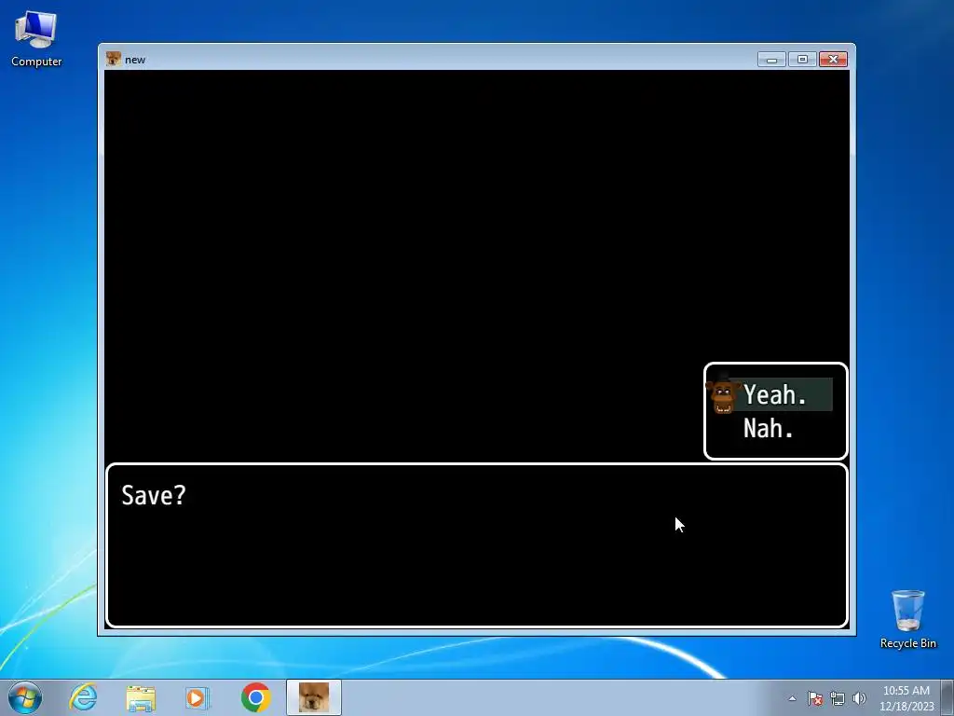Open the Computer desktop icon

(x=36, y=39)
